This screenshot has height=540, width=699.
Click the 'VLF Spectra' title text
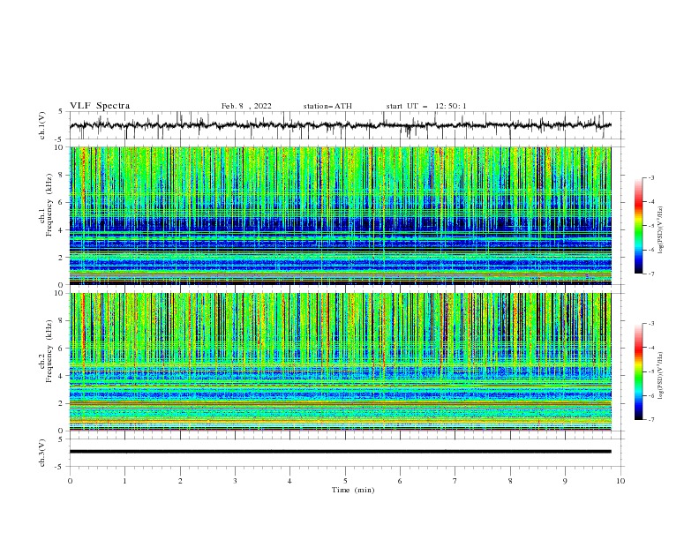click(x=100, y=106)
